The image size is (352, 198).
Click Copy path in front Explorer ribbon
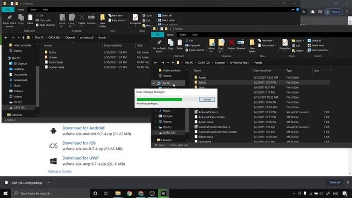(193, 45)
